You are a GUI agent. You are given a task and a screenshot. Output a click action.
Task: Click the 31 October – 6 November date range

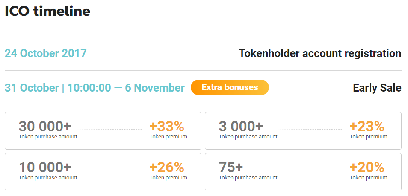point(95,88)
